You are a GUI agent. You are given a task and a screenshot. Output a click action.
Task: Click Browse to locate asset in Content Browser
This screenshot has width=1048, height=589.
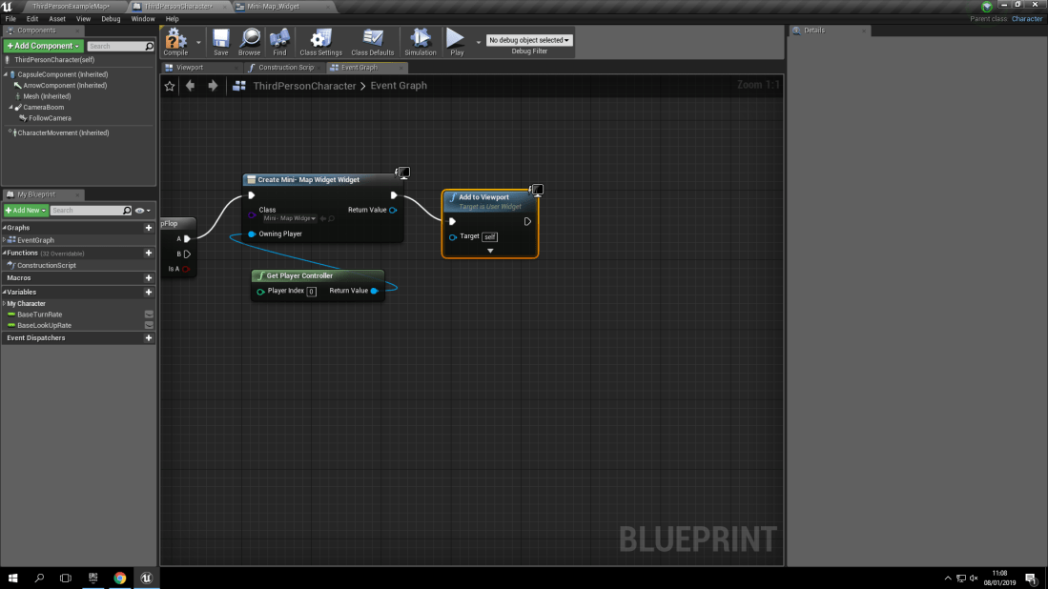[x=250, y=41]
